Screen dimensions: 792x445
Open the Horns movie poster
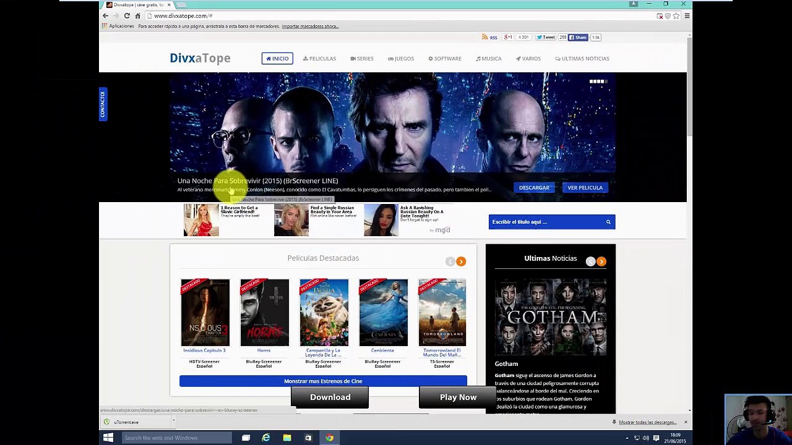pyautogui.click(x=264, y=313)
